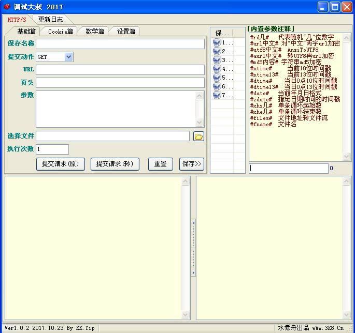Viewport: 355px width, 333px height.
Task: Click the #aurl中文# parameter line
Action: 292,56
